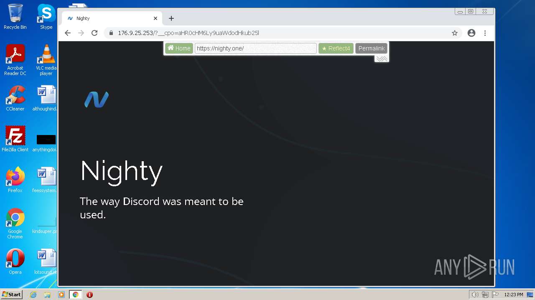Open network tray icon
Image resolution: width=535 pixels, height=300 pixels.
tap(485, 295)
